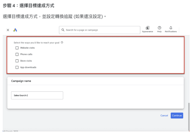Click the Website visits label

coord(28,48)
